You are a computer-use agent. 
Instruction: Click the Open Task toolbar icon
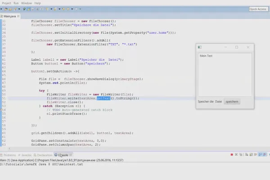(x=10, y=9)
